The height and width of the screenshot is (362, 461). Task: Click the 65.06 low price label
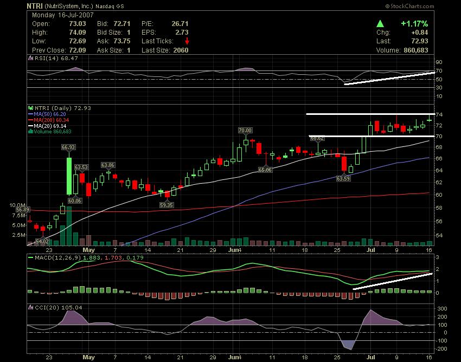tap(265, 170)
